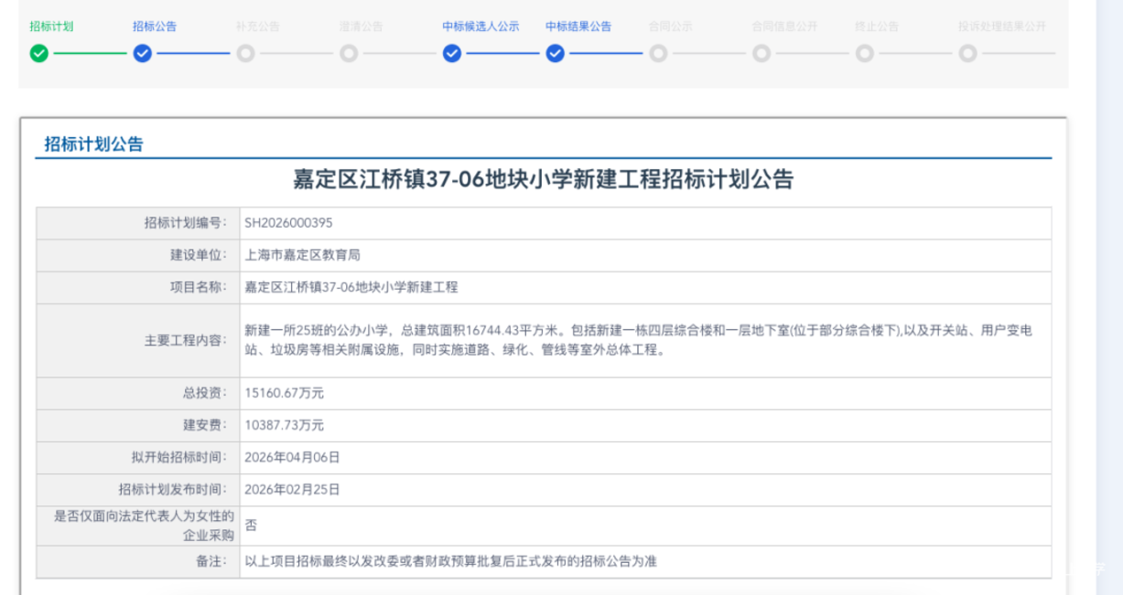Switch to the 招标公告 step tab

[x=155, y=27]
